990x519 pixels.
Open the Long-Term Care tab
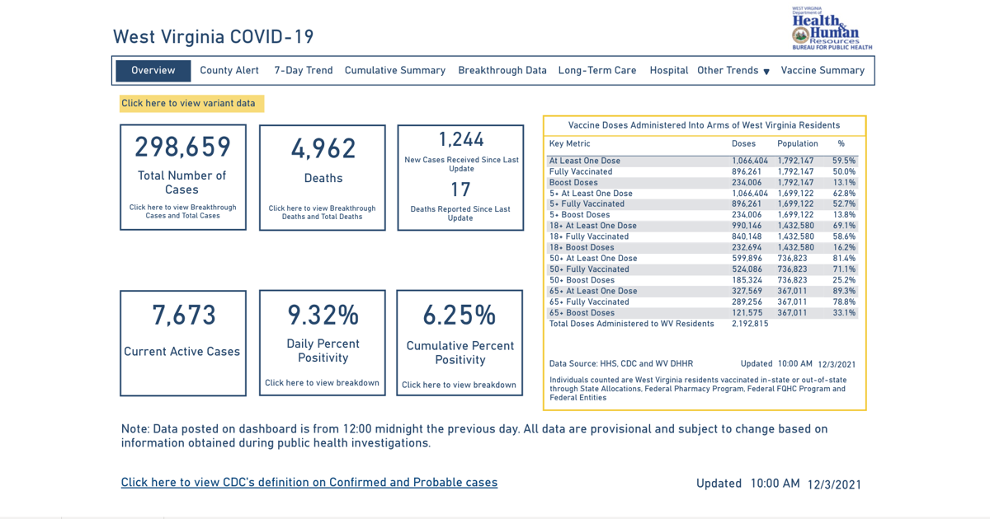(x=597, y=71)
